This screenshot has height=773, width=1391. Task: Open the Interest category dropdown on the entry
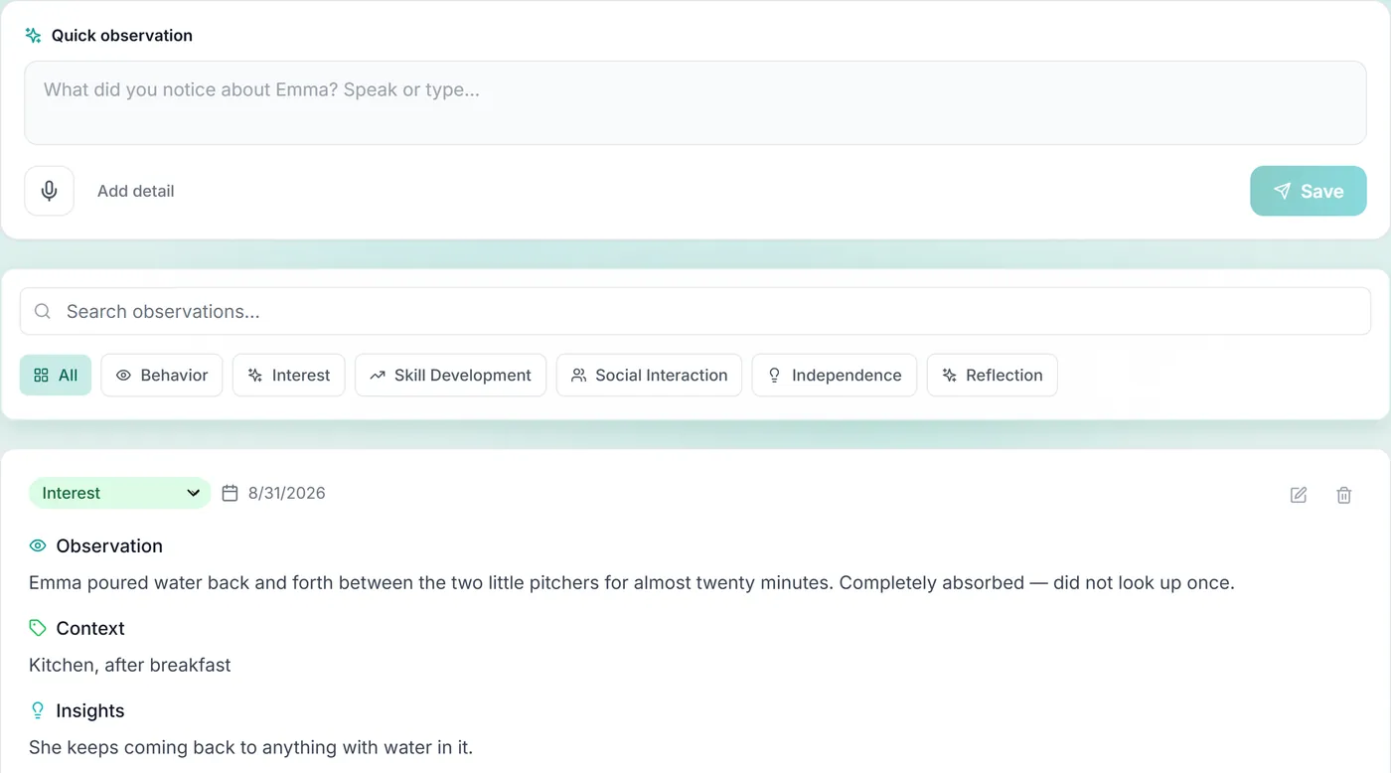pos(120,493)
